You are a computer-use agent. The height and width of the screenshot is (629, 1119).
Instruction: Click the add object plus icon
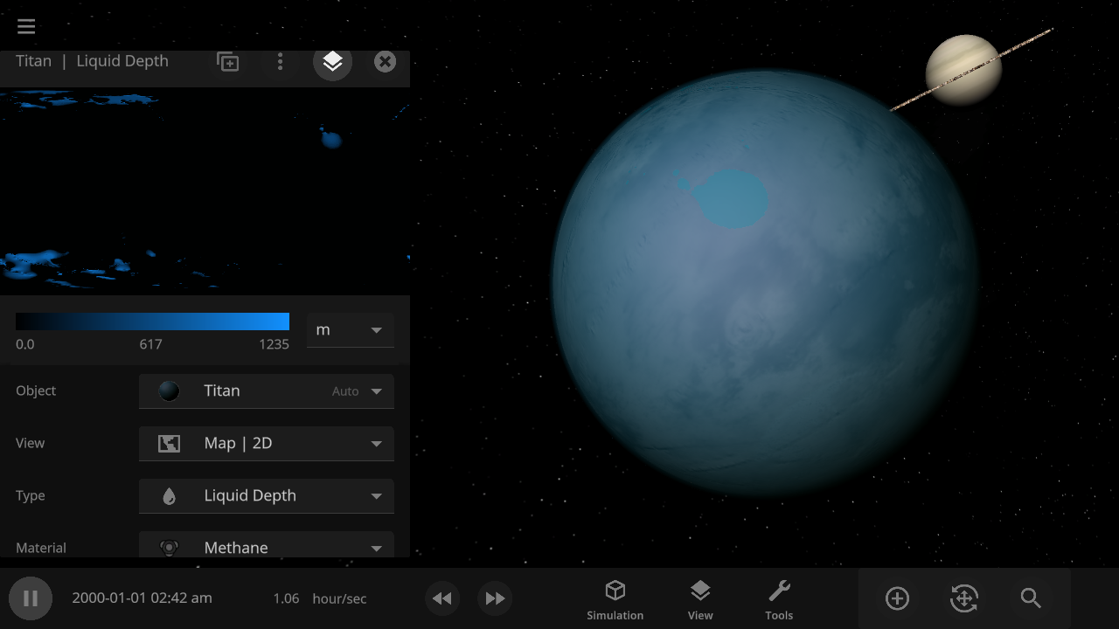(x=897, y=598)
